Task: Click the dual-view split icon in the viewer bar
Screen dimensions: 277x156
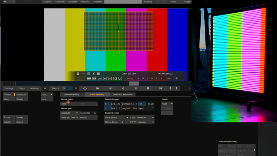Action: [x=89, y=78]
